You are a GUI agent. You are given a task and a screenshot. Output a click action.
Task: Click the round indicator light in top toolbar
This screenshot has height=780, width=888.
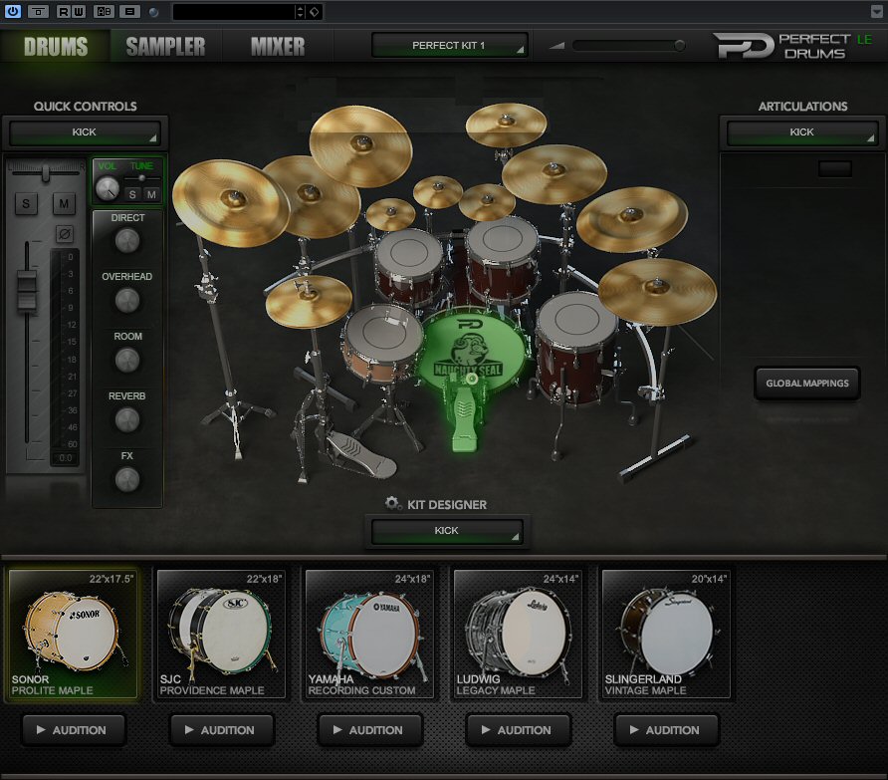(153, 12)
